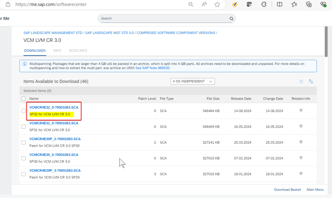Switch to the INFO tab
The image size is (332, 198).
[57, 51]
